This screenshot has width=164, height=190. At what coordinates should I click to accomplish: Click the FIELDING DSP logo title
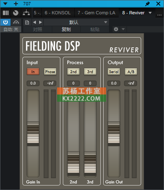53,46
